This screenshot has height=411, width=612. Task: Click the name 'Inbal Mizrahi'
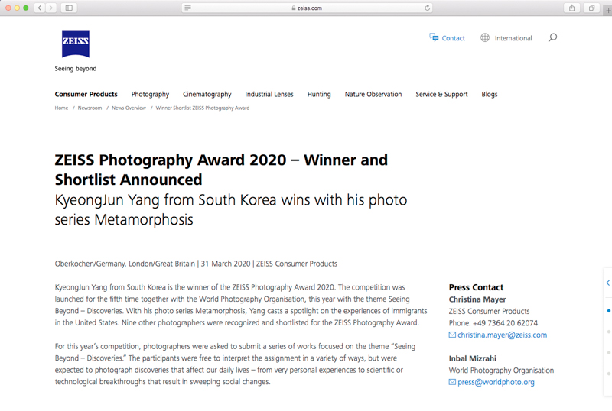point(473,358)
